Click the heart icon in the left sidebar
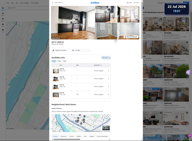 tap(3, 19)
